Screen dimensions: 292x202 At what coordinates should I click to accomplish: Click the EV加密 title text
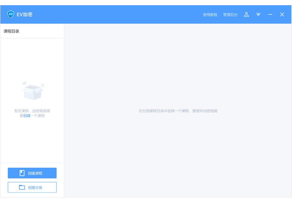click(x=25, y=14)
